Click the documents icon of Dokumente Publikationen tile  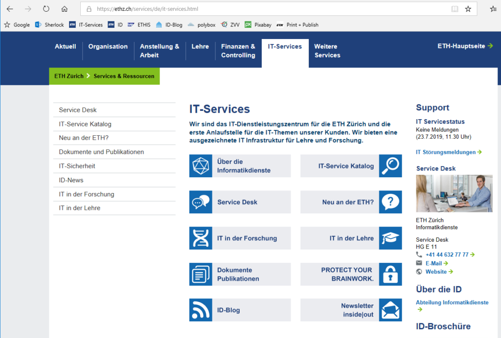click(x=201, y=274)
